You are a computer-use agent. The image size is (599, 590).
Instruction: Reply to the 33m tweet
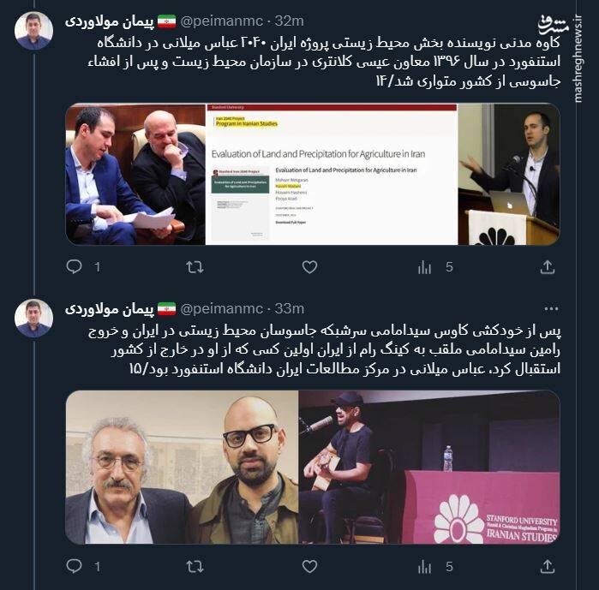tap(74, 566)
